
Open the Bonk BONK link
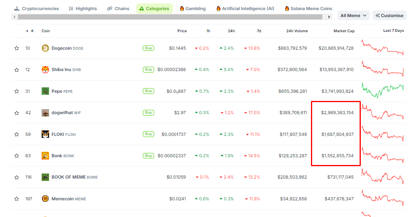click(x=63, y=156)
